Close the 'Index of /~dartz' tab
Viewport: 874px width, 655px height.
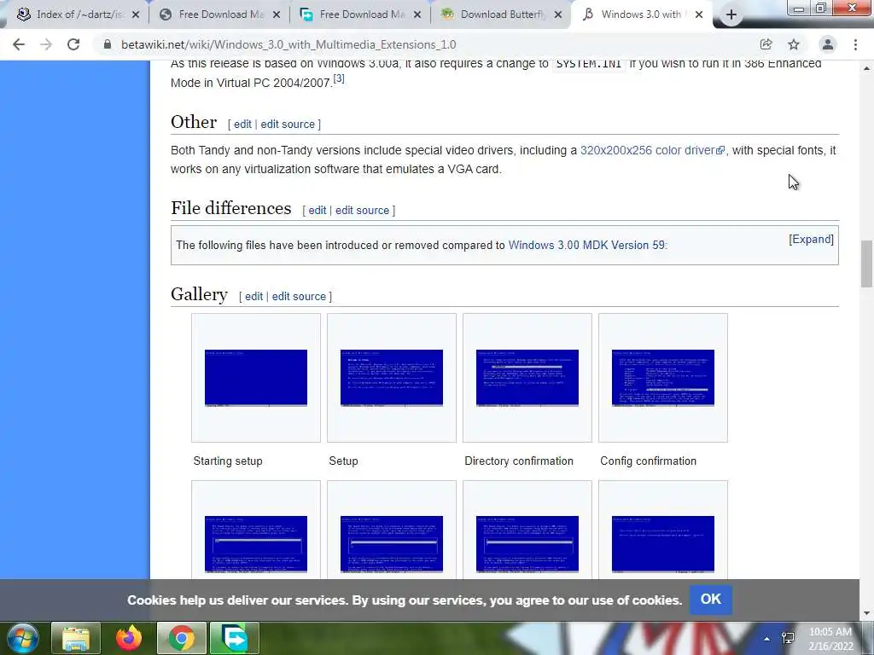[x=136, y=15]
